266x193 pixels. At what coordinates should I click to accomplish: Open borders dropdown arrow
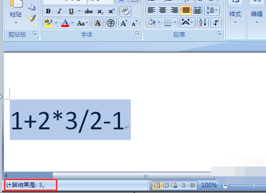(175, 23)
